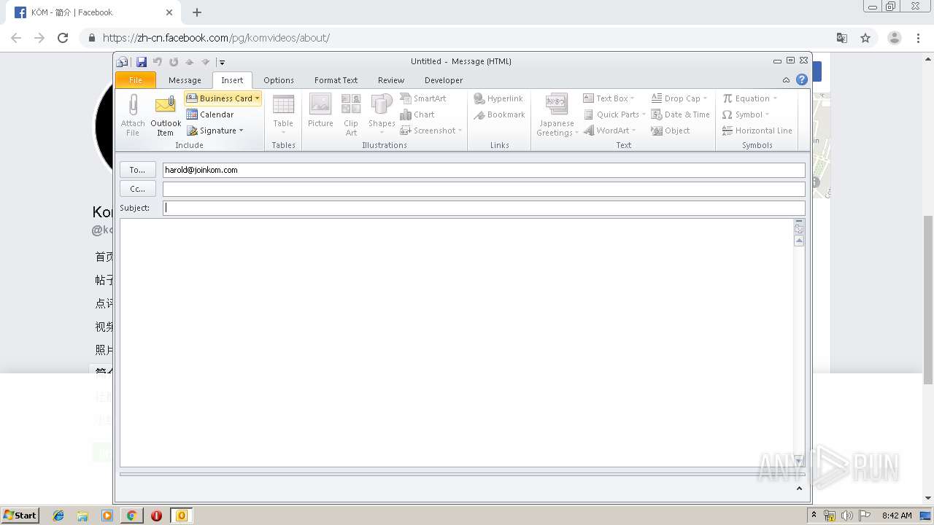Viewport: 934px width, 525px height.
Task: Insert a Chart
Action: pos(417,114)
